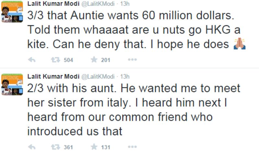The height and width of the screenshot is (152, 259).
Task: Open Lalit Kumar Modi avatar on top tweet
Action: 12,12
